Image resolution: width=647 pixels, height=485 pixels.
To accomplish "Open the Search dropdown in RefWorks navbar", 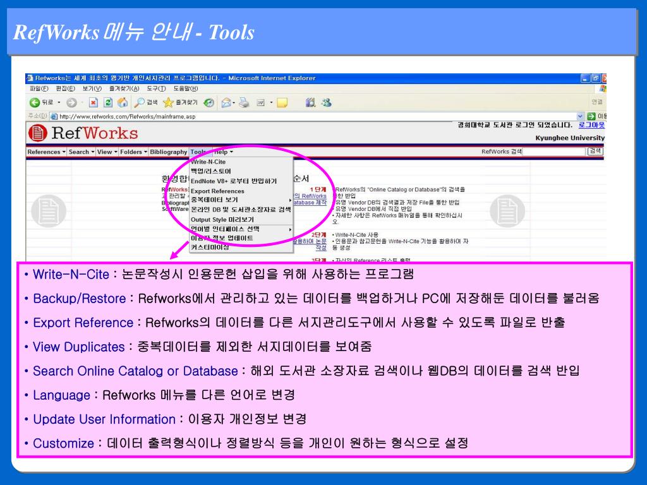I will click(82, 152).
